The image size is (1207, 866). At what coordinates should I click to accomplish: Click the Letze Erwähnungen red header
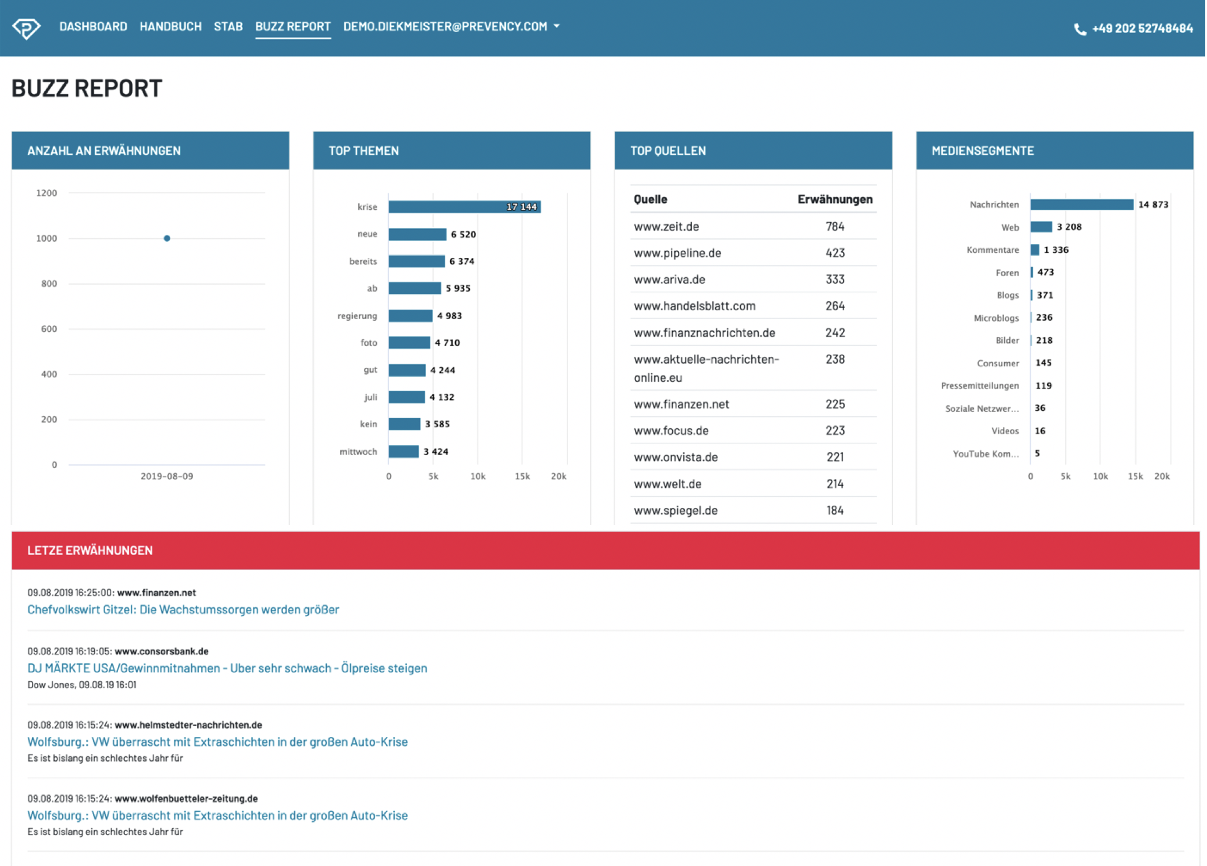click(x=90, y=550)
